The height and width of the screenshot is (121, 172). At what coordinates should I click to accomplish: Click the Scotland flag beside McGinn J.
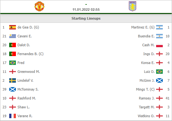pos(159,80)
